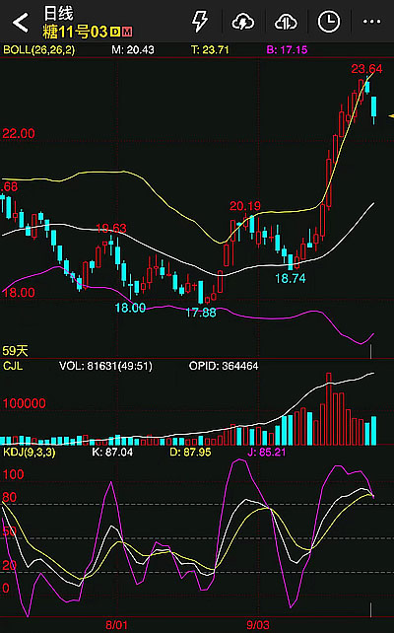Tap the cloud lightning icon
The width and height of the screenshot is (394, 633).
pyautogui.click(x=242, y=22)
